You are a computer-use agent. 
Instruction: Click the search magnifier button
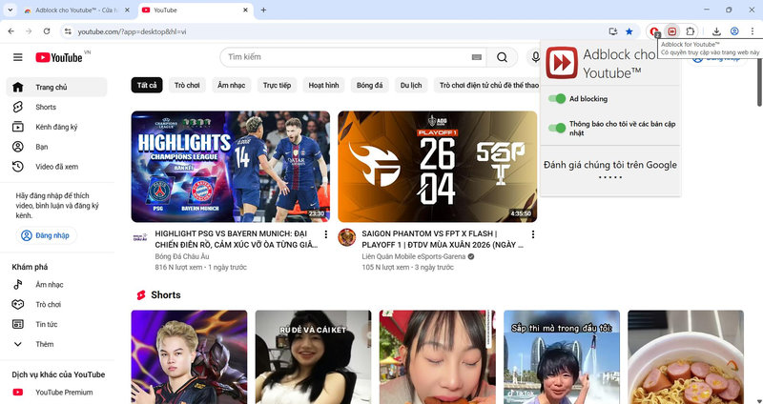[x=503, y=57]
